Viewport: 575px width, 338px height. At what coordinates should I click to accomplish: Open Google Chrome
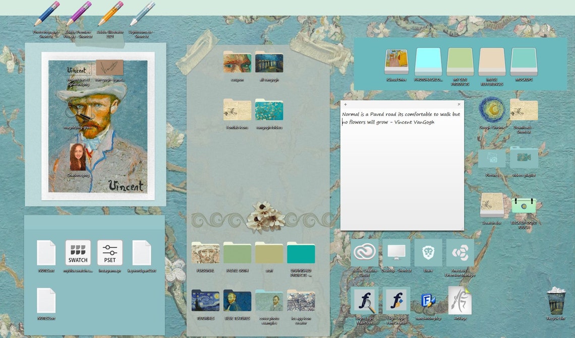[491, 110]
